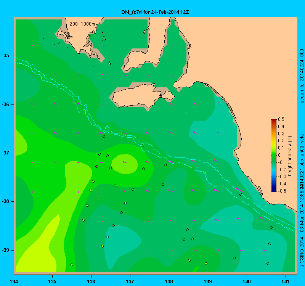
Task: Click the vertical 'ocean_fc_20140224_000' label
Action: (x=302, y=76)
